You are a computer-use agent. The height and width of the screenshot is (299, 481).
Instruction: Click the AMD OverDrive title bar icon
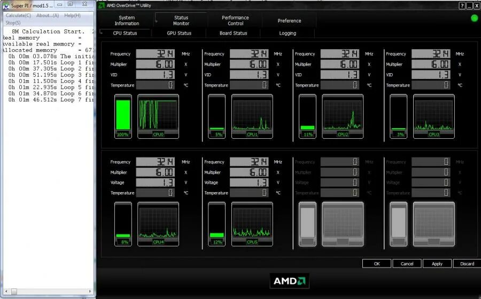102,5
